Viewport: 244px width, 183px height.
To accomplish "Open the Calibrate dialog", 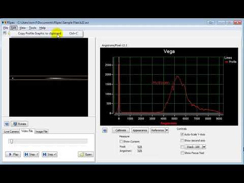I will (x=121, y=130).
